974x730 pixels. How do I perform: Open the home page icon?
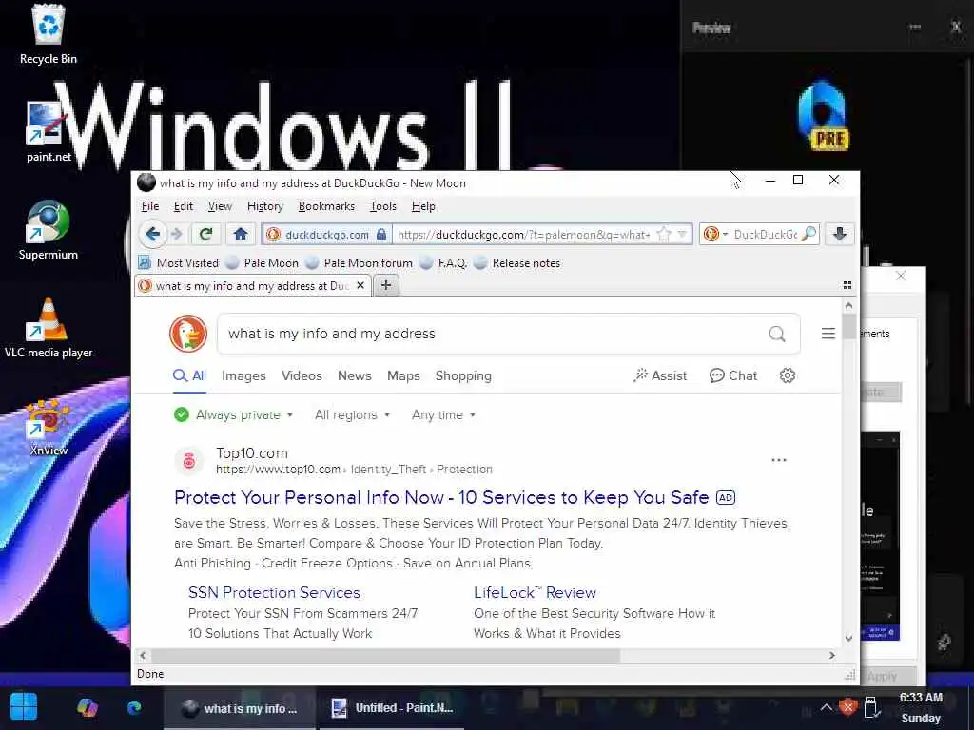click(241, 234)
